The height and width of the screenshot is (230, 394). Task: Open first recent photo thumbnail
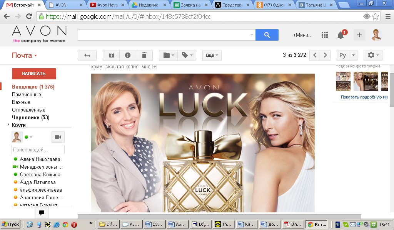click(x=343, y=81)
